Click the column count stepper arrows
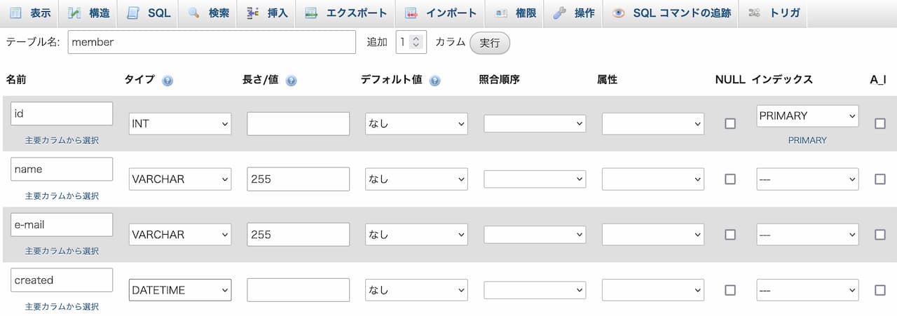Viewport: 897px width, 316px height. tap(416, 42)
